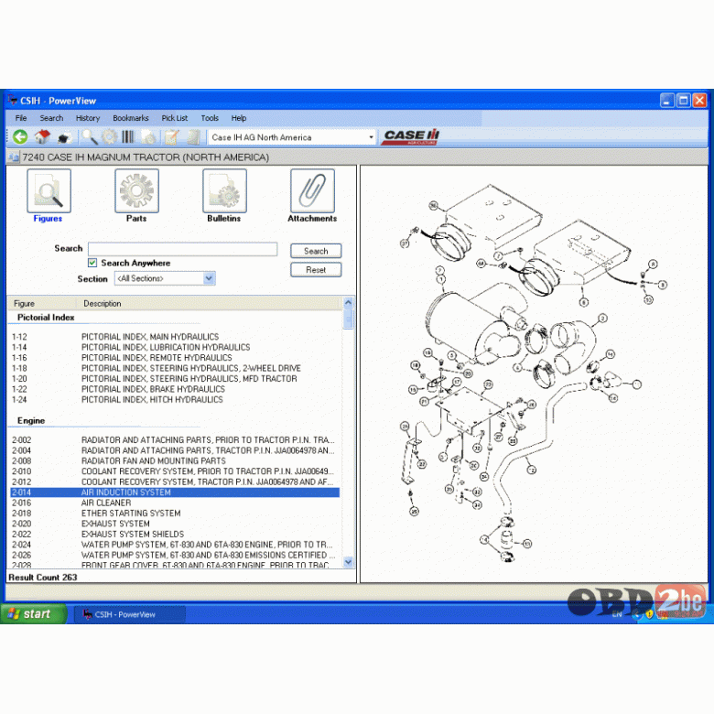Click the barcode icon in the toolbar
The height and width of the screenshot is (714, 714).
128,136
